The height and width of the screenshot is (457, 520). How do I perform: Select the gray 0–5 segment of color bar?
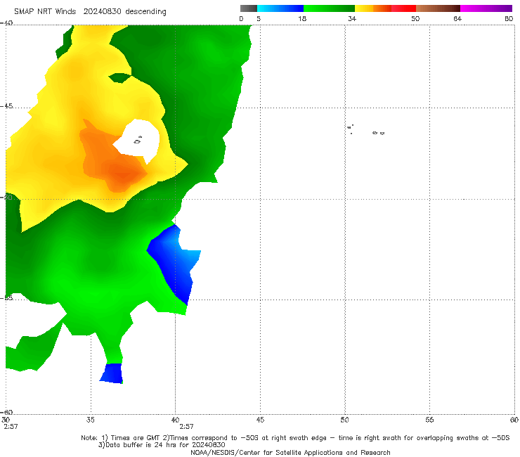249,8
